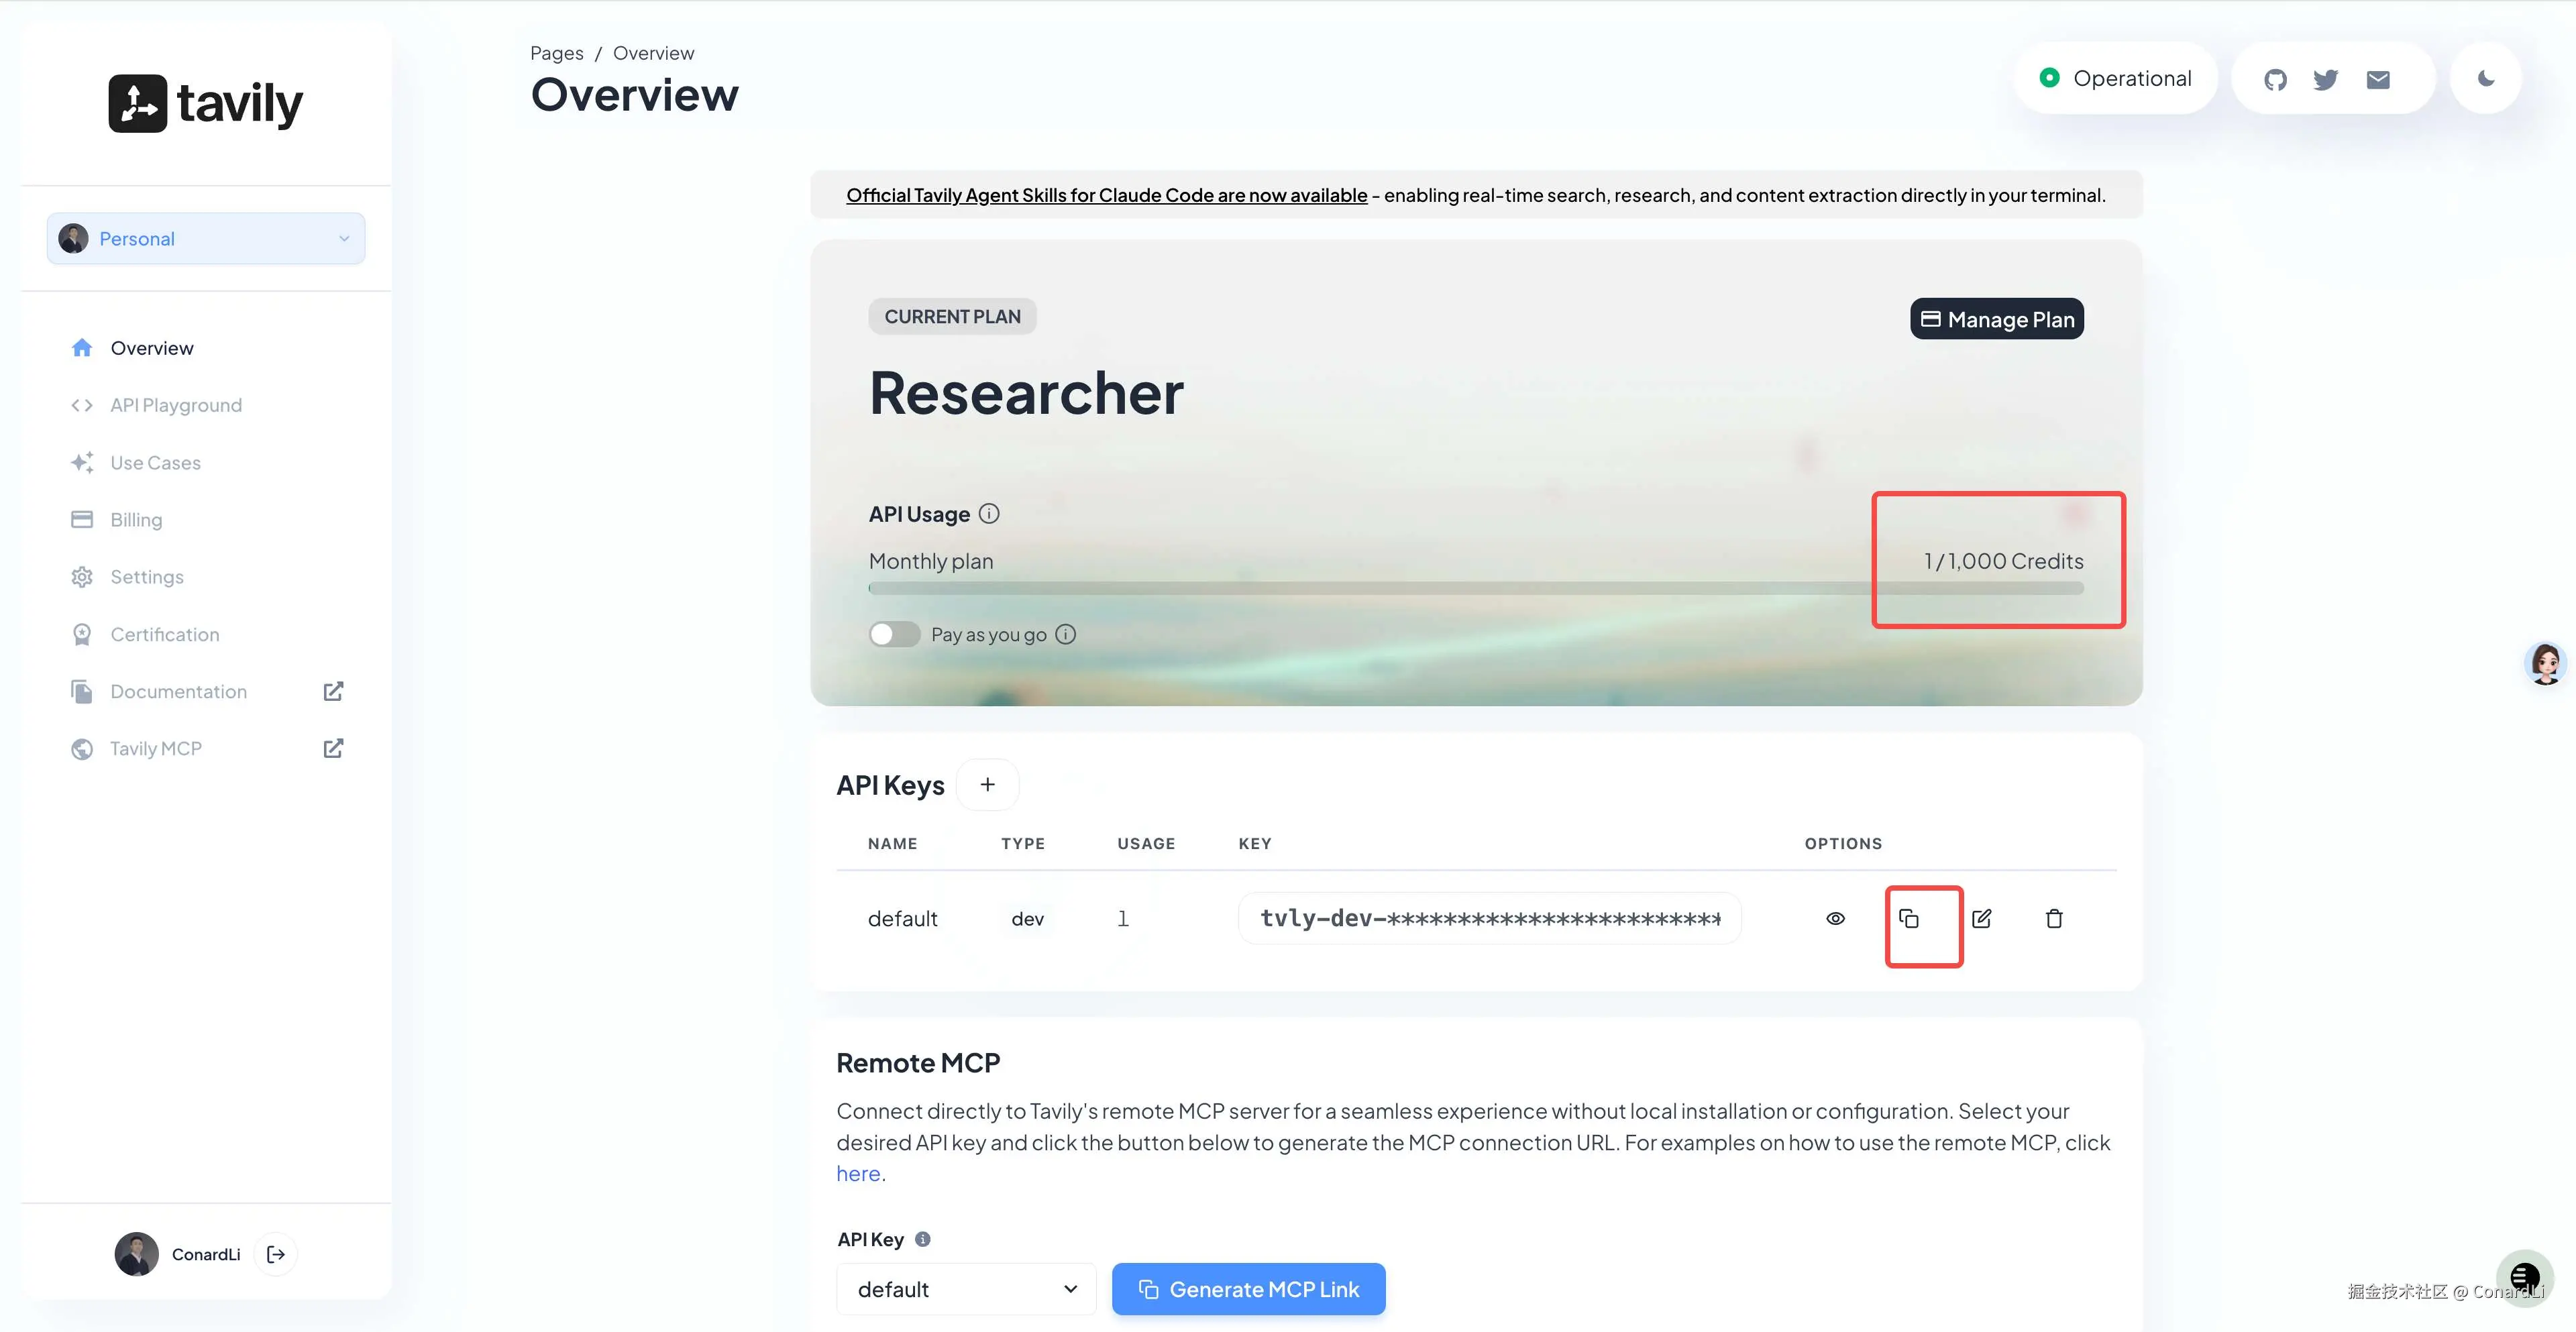This screenshot has height=1332, width=2576.
Task: Click the ConardLi username text
Action: click(206, 1254)
